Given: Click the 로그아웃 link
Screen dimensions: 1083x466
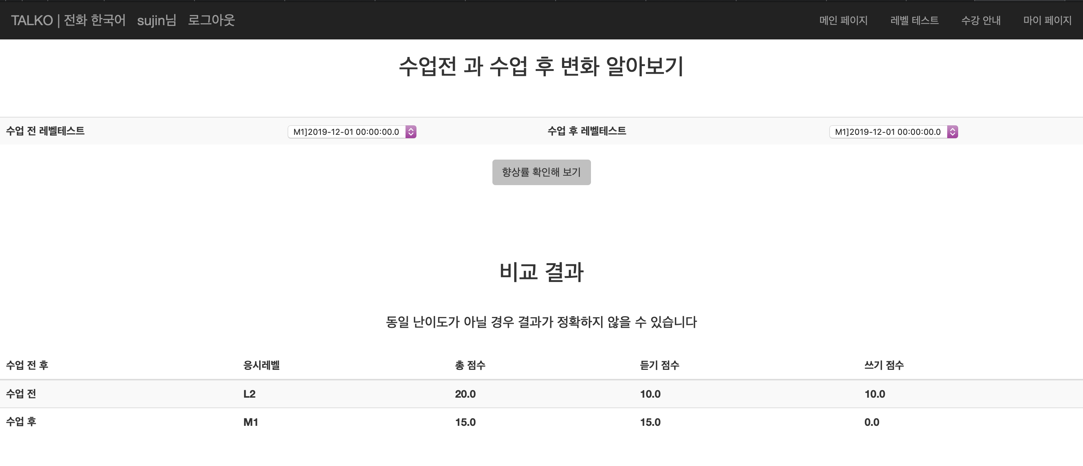Looking at the screenshot, I should (x=211, y=20).
